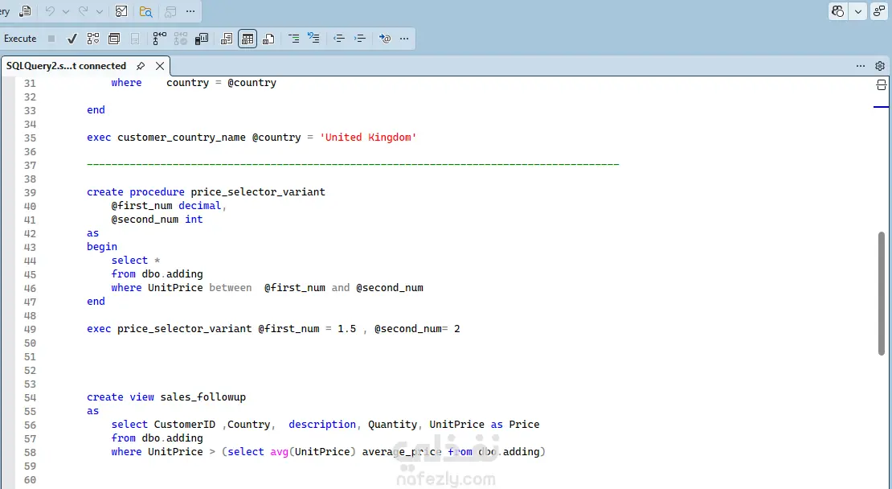Screen dimensions: 892x489
Task: Toggle the greyed Include Live Query Statistics icon
Action: 181,39
